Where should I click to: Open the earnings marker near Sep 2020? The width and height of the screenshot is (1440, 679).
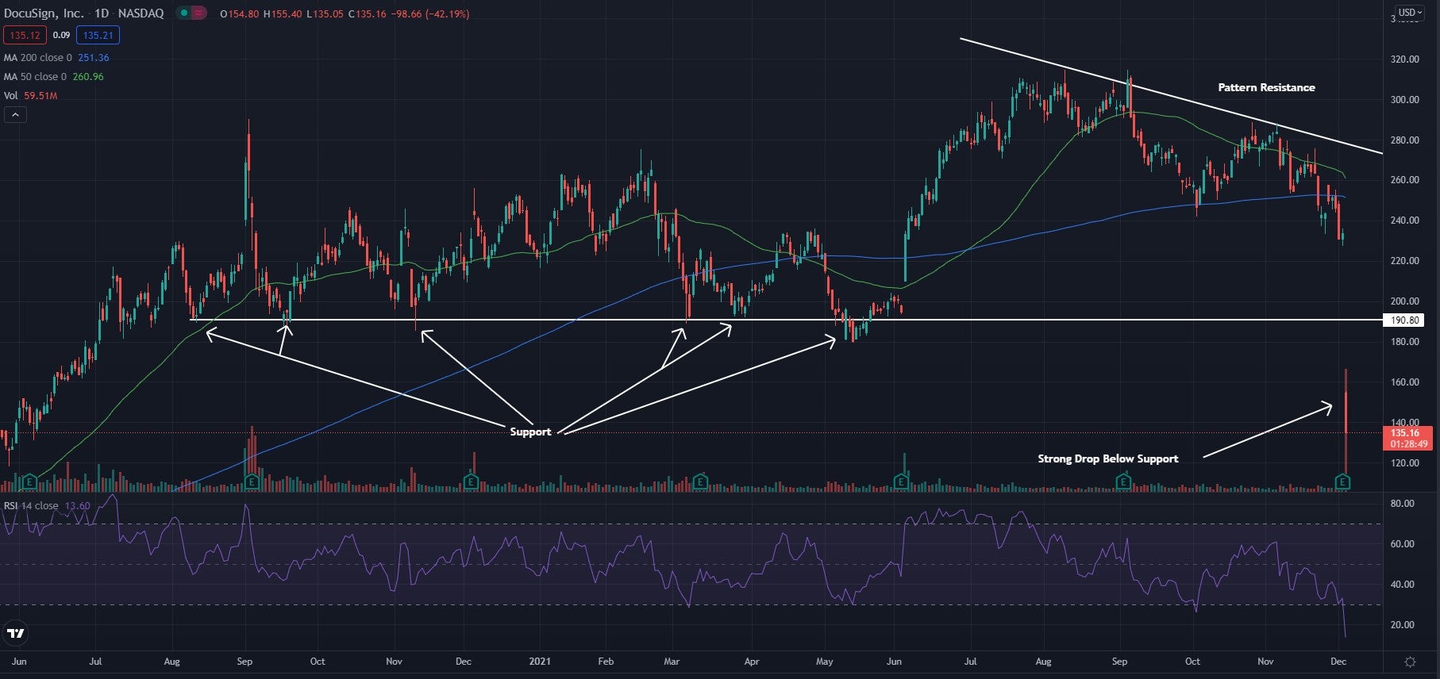pyautogui.click(x=252, y=481)
